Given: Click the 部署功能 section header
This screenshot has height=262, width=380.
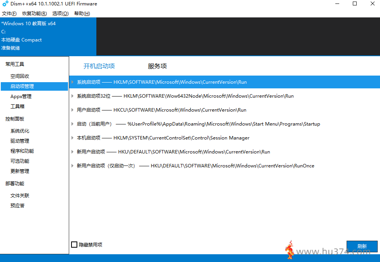Looking at the screenshot, I should 15,183.
